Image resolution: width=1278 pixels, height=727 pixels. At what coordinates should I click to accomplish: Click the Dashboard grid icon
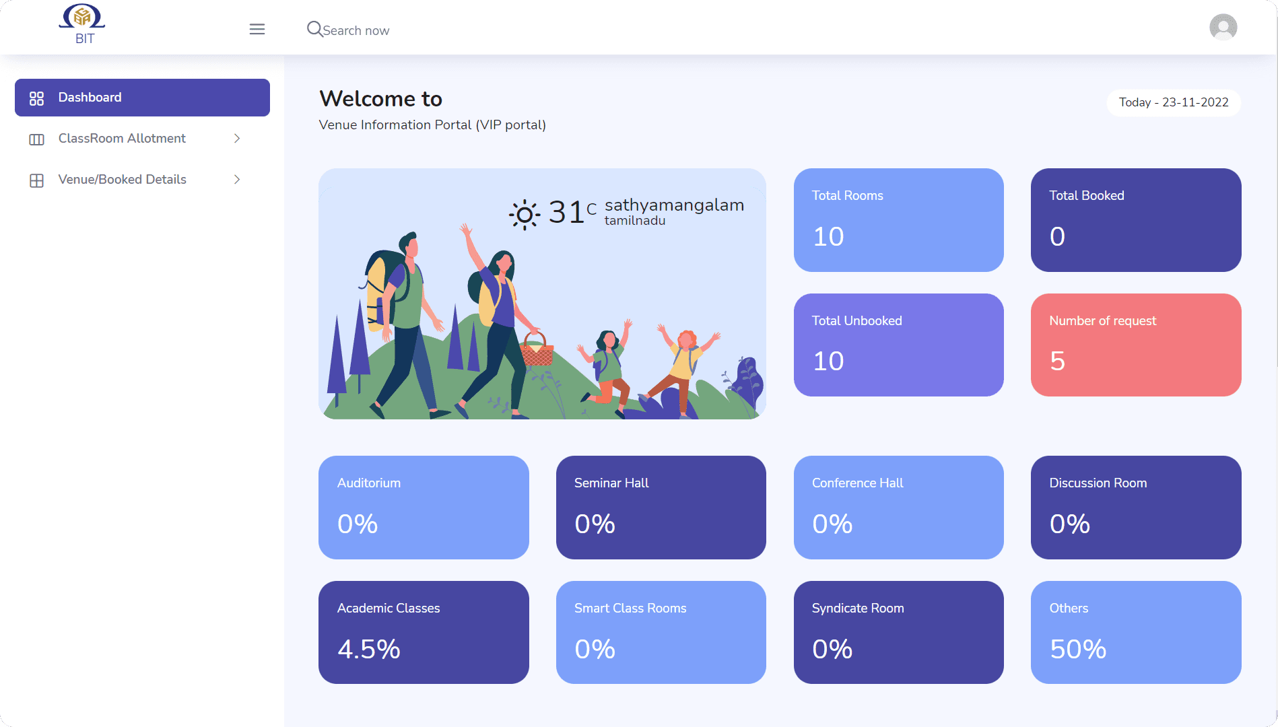click(x=36, y=98)
